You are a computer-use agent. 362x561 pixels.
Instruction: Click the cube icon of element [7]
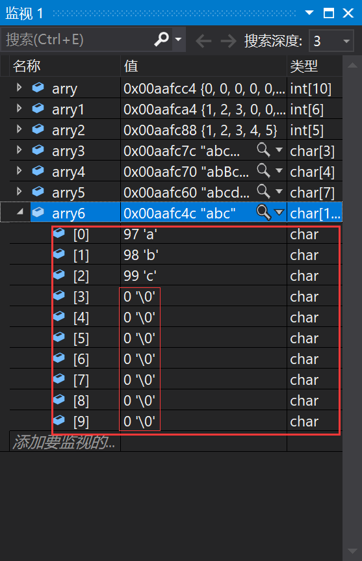coord(59,378)
